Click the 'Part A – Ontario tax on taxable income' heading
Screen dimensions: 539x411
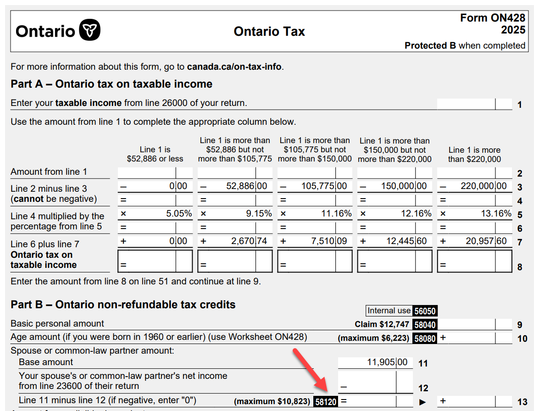[x=111, y=84]
